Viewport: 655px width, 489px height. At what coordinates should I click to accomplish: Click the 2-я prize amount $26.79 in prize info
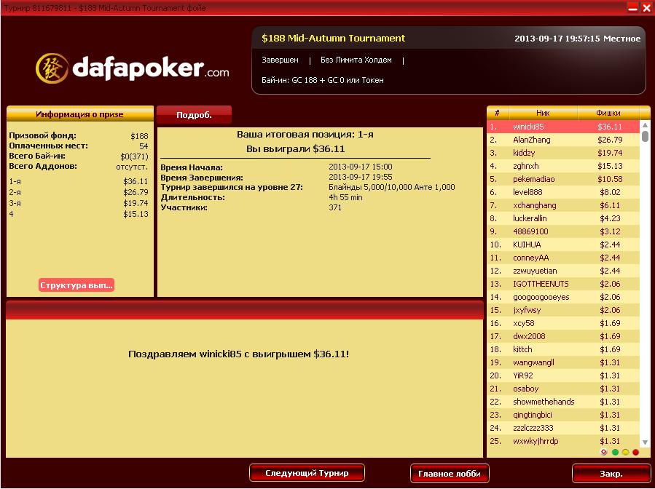tap(136, 192)
